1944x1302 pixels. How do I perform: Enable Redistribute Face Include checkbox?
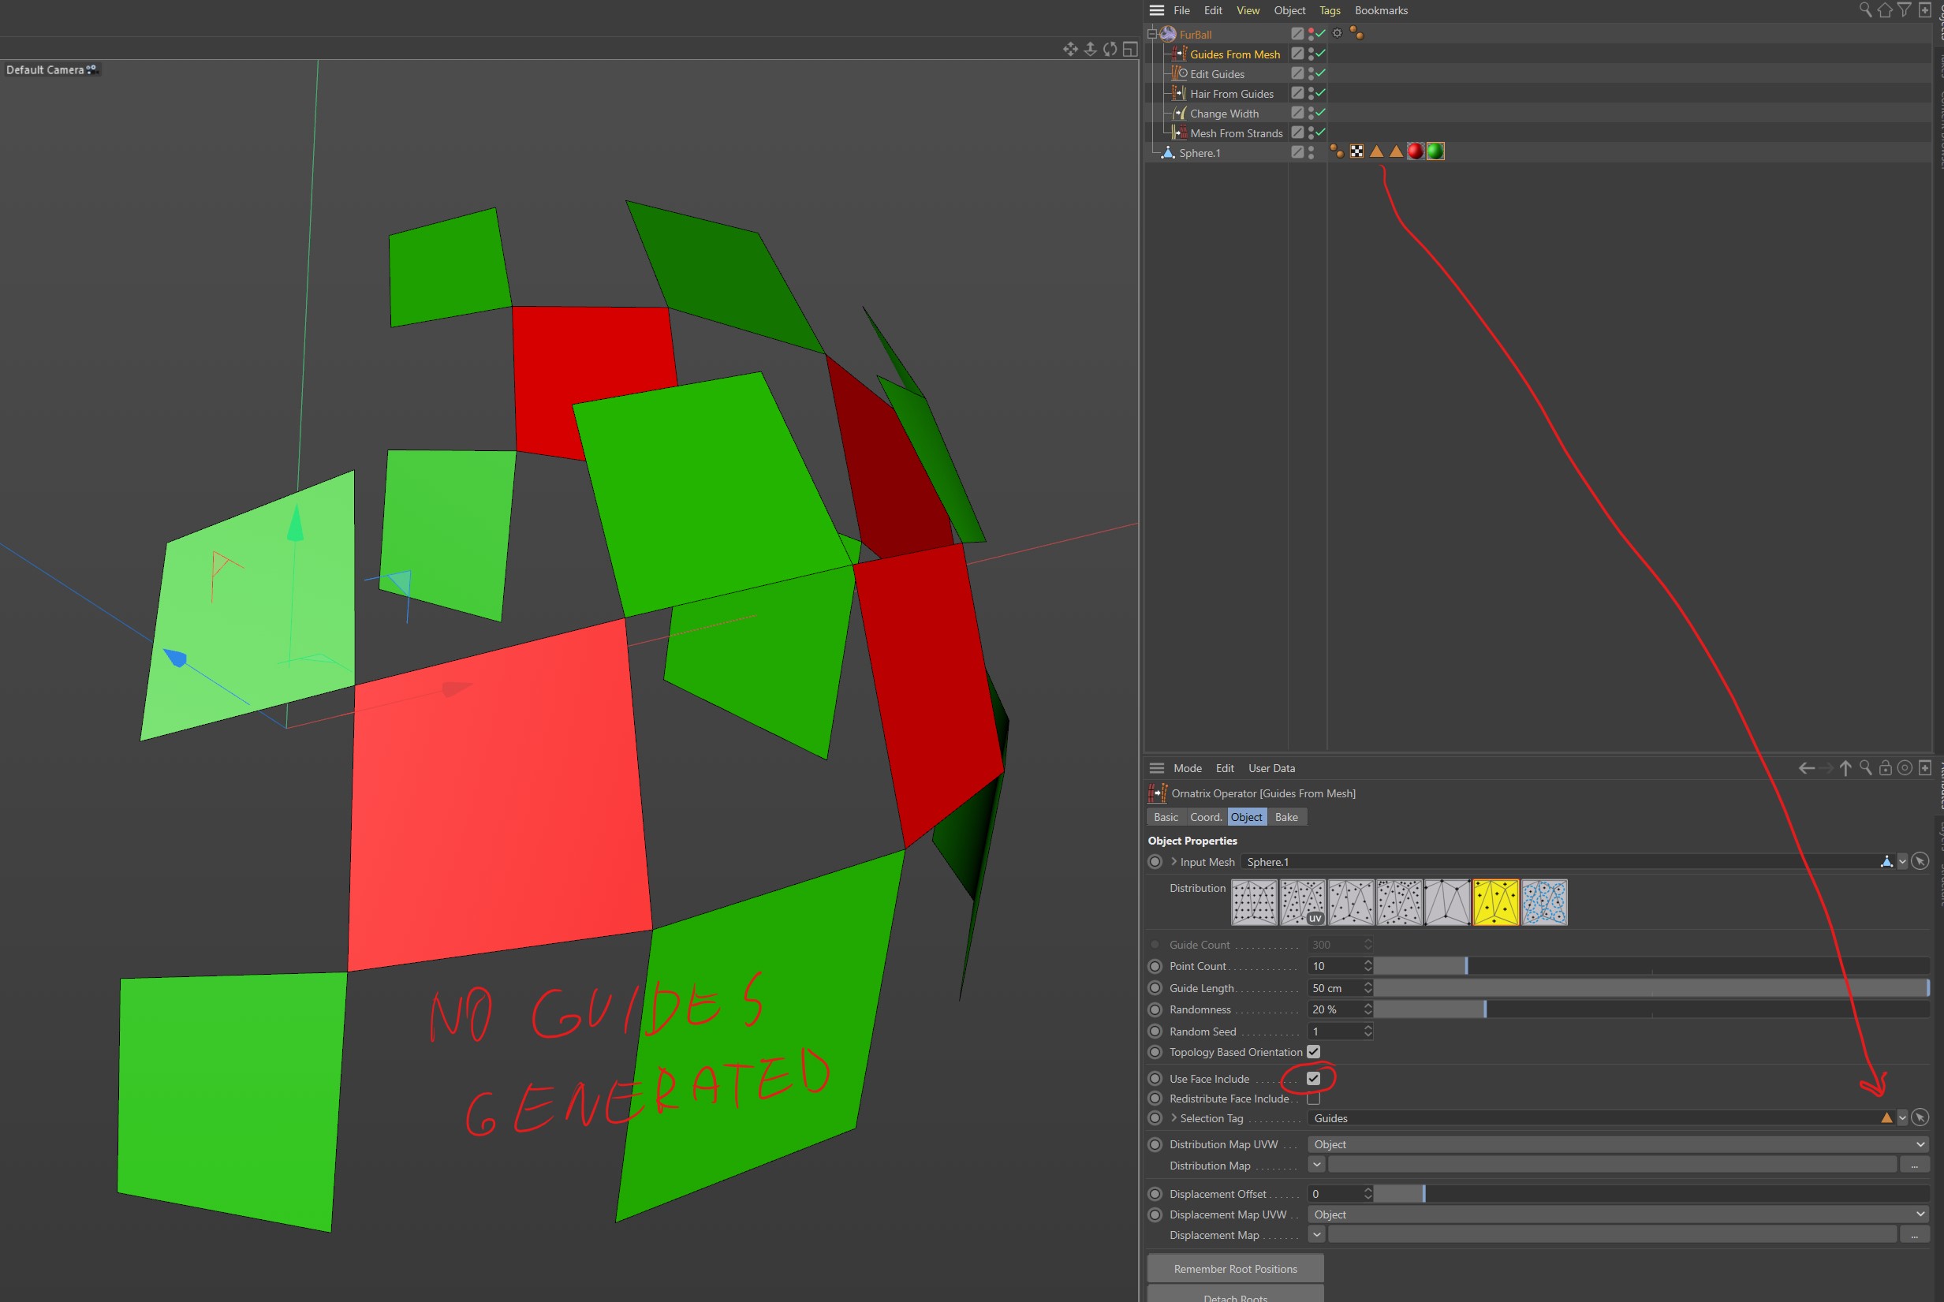(x=1313, y=1099)
